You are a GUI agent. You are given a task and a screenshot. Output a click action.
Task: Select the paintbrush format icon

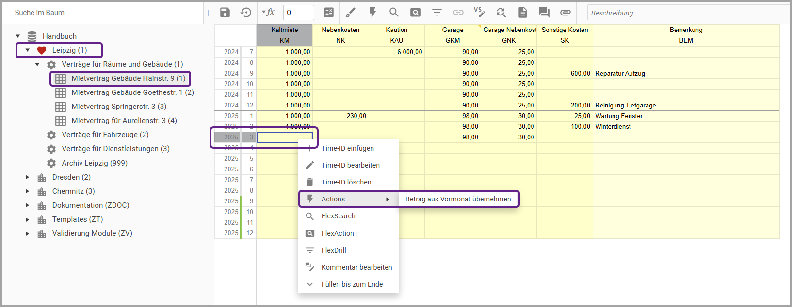click(x=351, y=13)
